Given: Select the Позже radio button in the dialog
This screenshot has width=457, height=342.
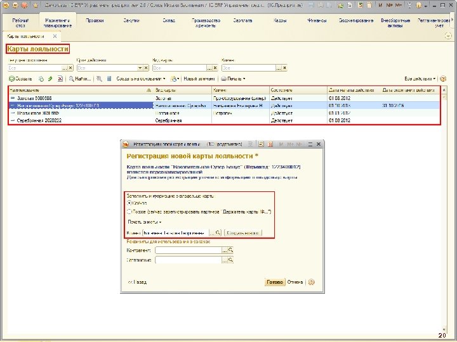Looking at the screenshot, I should [x=129, y=212].
